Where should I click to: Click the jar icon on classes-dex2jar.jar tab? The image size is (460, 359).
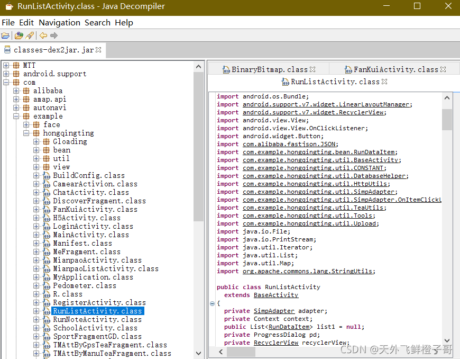(7, 50)
